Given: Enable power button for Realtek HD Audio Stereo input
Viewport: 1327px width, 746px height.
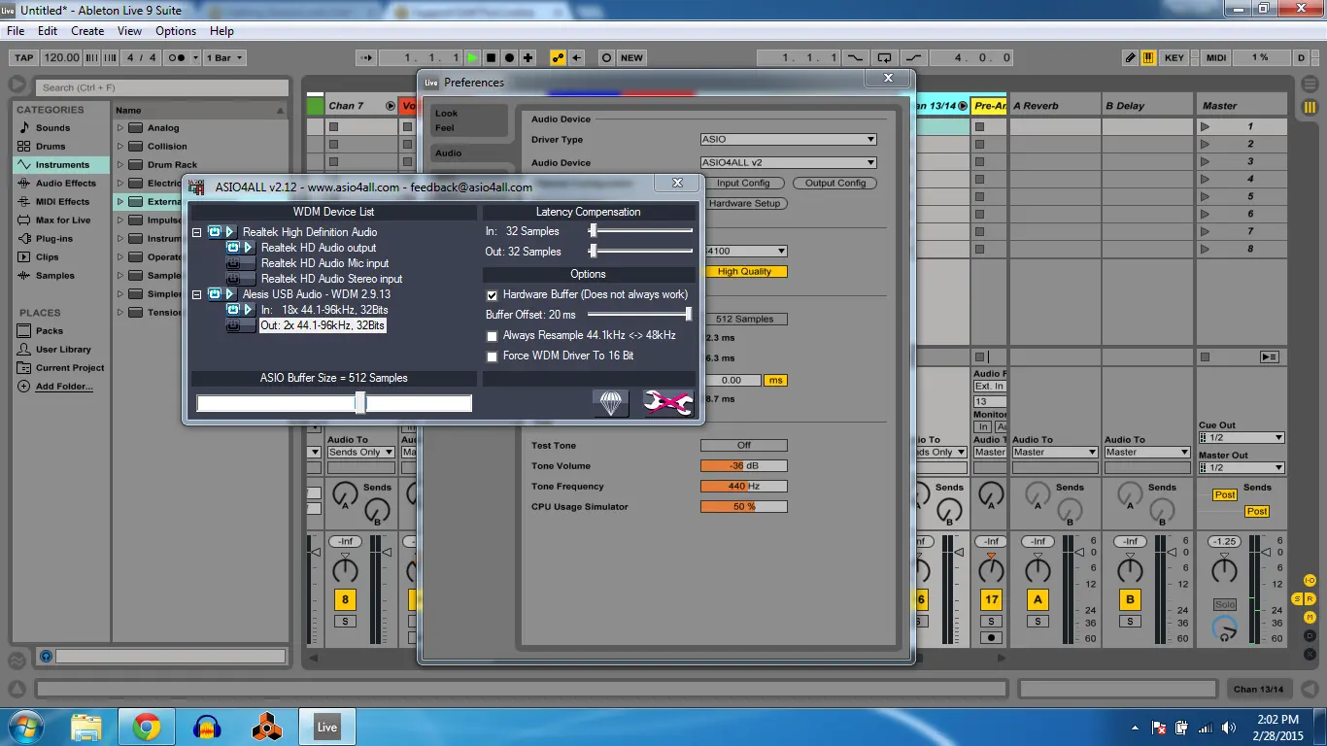Looking at the screenshot, I should [233, 278].
